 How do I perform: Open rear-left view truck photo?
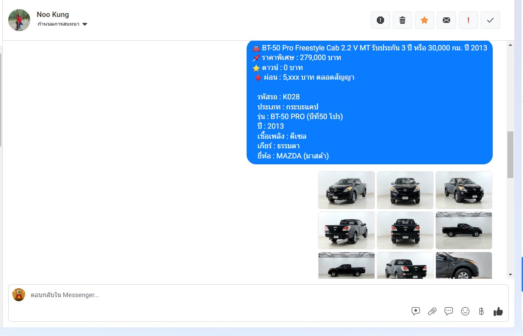(x=347, y=230)
